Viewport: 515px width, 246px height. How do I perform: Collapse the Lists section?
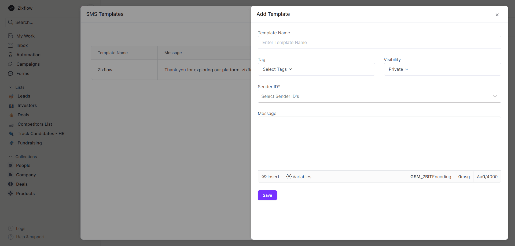tap(11, 87)
